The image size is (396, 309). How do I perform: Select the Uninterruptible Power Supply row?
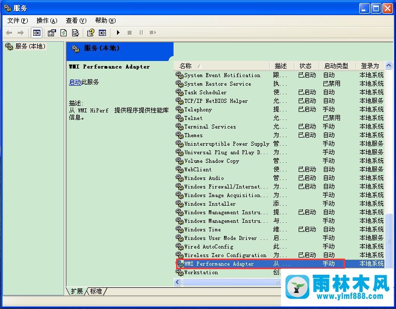point(279,144)
